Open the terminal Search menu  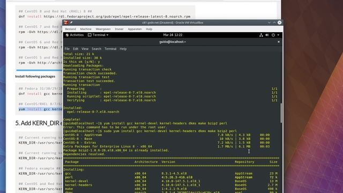(96, 49)
